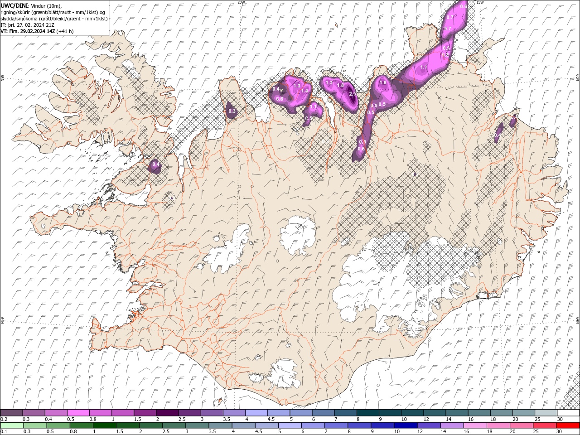Select the bright pink snow swatch starting at 0.5

point(78,413)
